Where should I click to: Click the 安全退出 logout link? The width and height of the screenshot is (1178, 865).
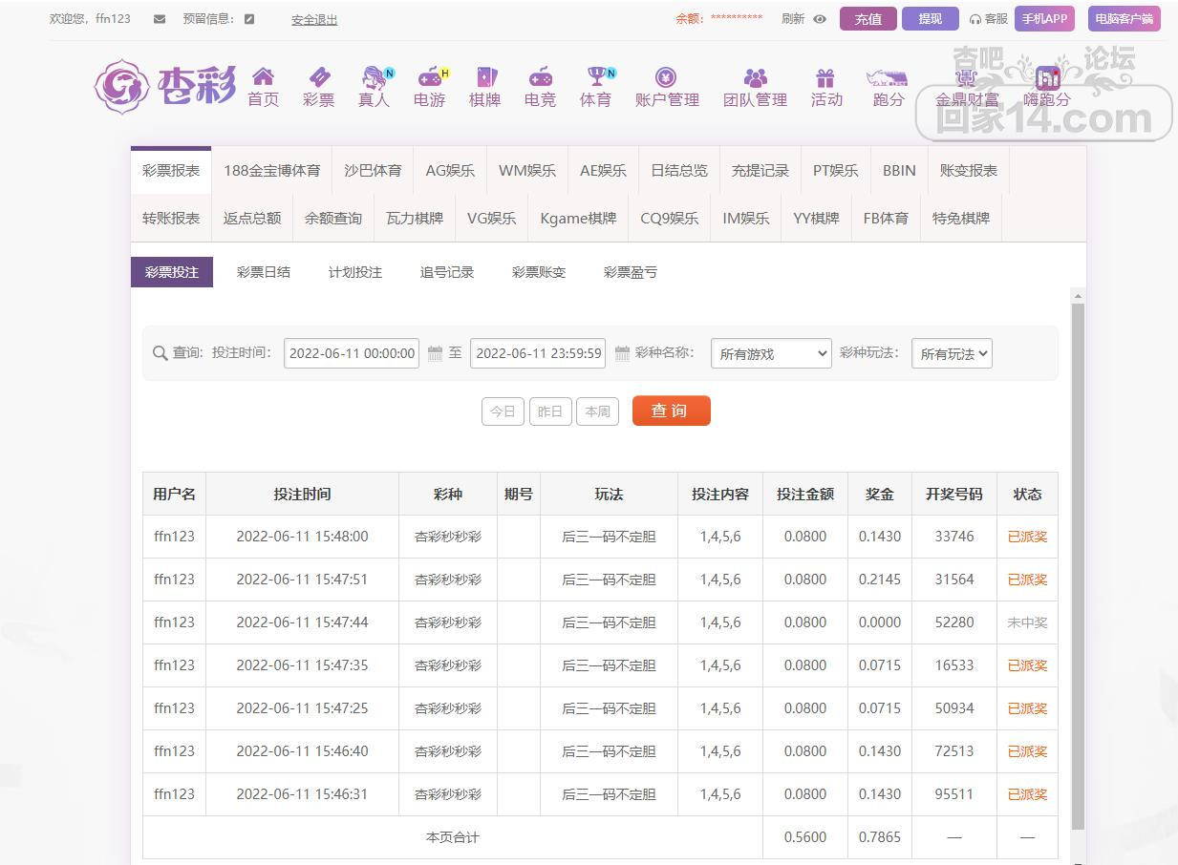pyautogui.click(x=314, y=20)
